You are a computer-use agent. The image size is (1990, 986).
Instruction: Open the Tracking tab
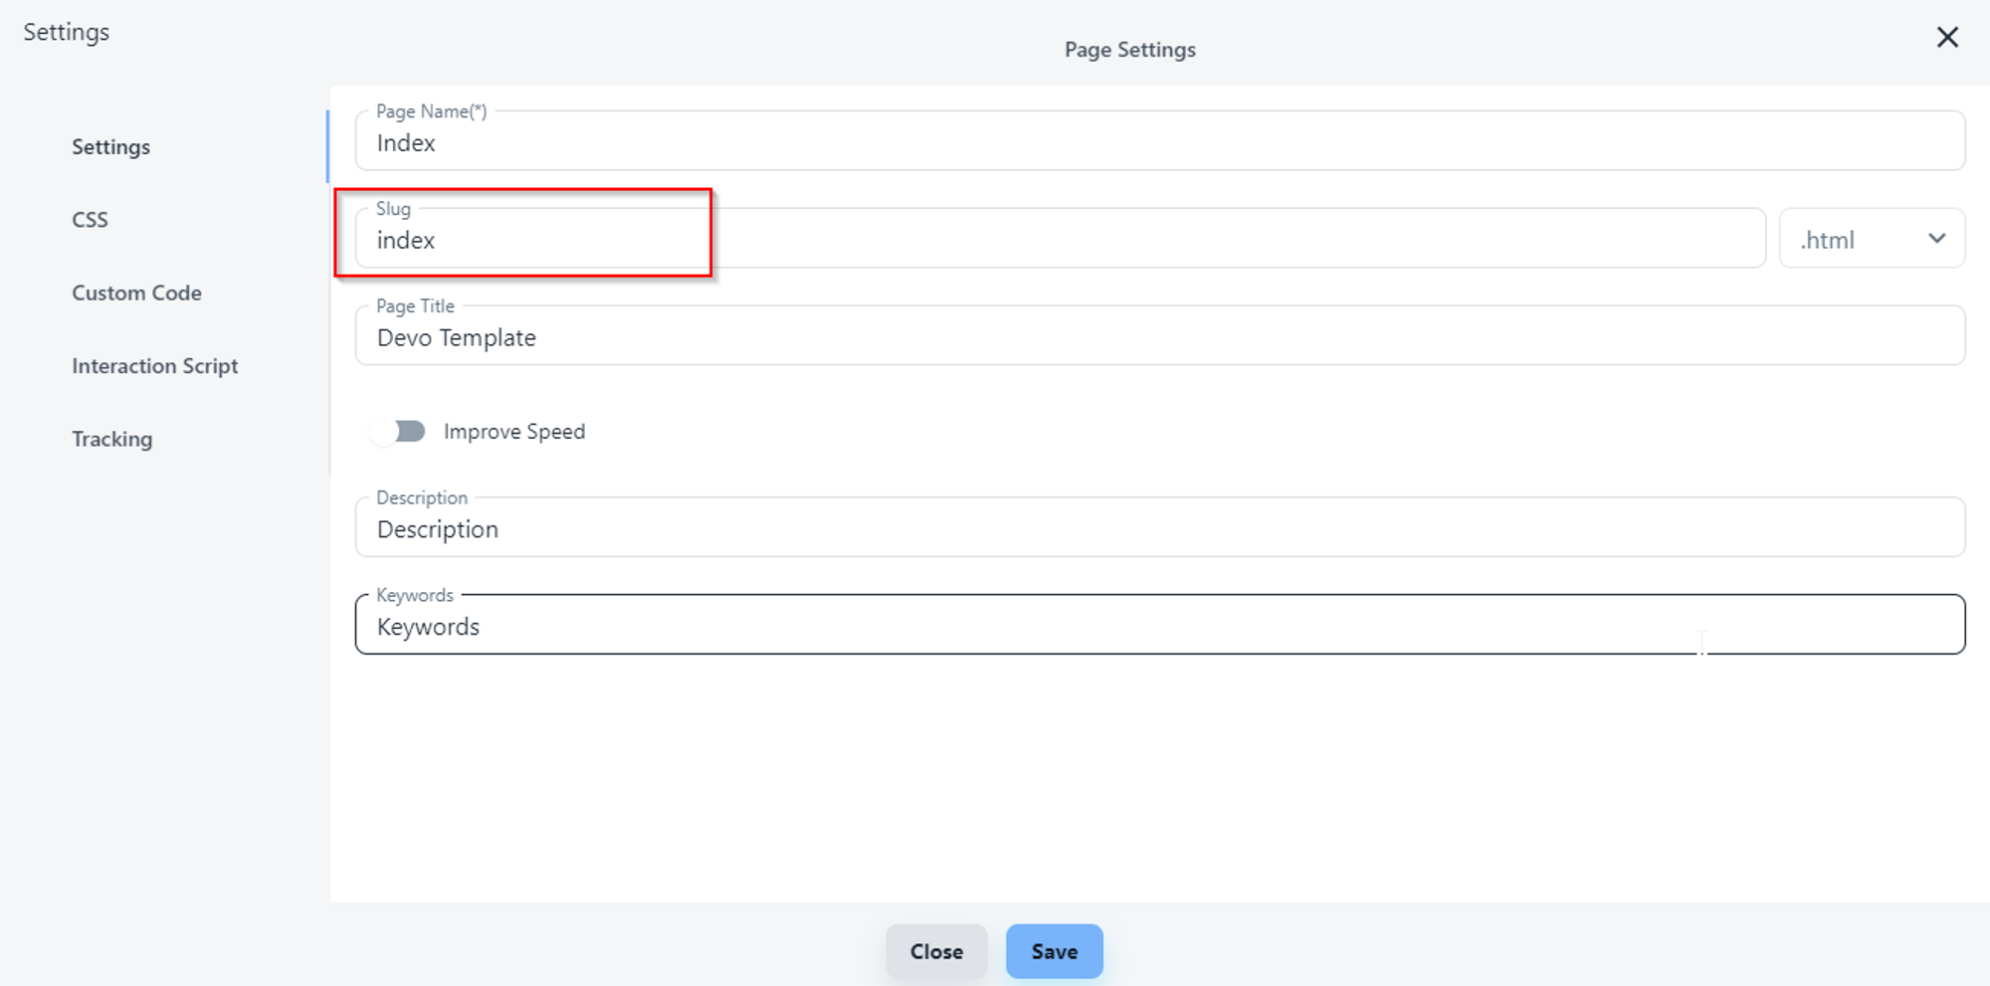pos(111,440)
